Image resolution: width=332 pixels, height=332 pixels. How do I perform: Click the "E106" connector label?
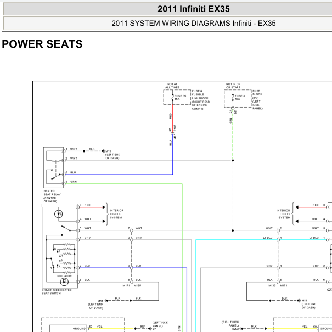[175, 128]
